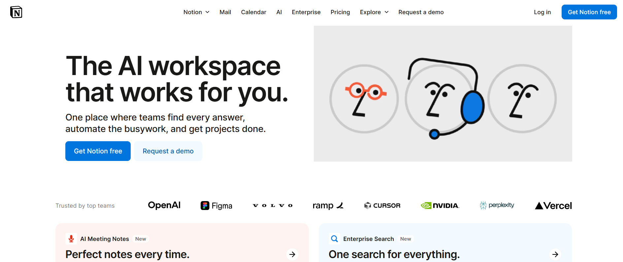Click hero Request a demo button
Image resolution: width=623 pixels, height=262 pixels.
tap(168, 151)
